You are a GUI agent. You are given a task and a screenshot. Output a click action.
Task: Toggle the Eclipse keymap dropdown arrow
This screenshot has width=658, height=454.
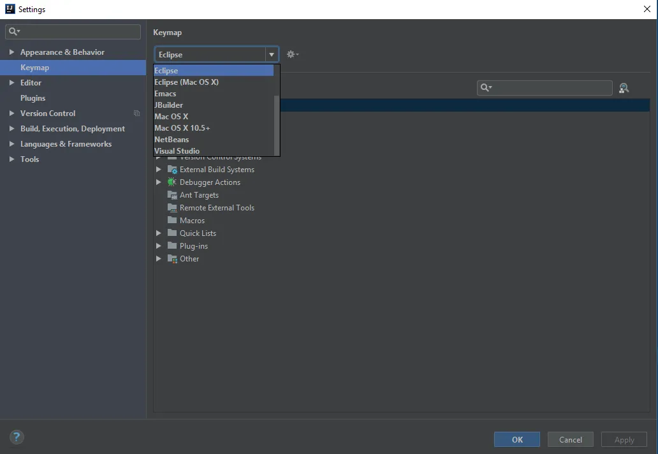tap(272, 55)
